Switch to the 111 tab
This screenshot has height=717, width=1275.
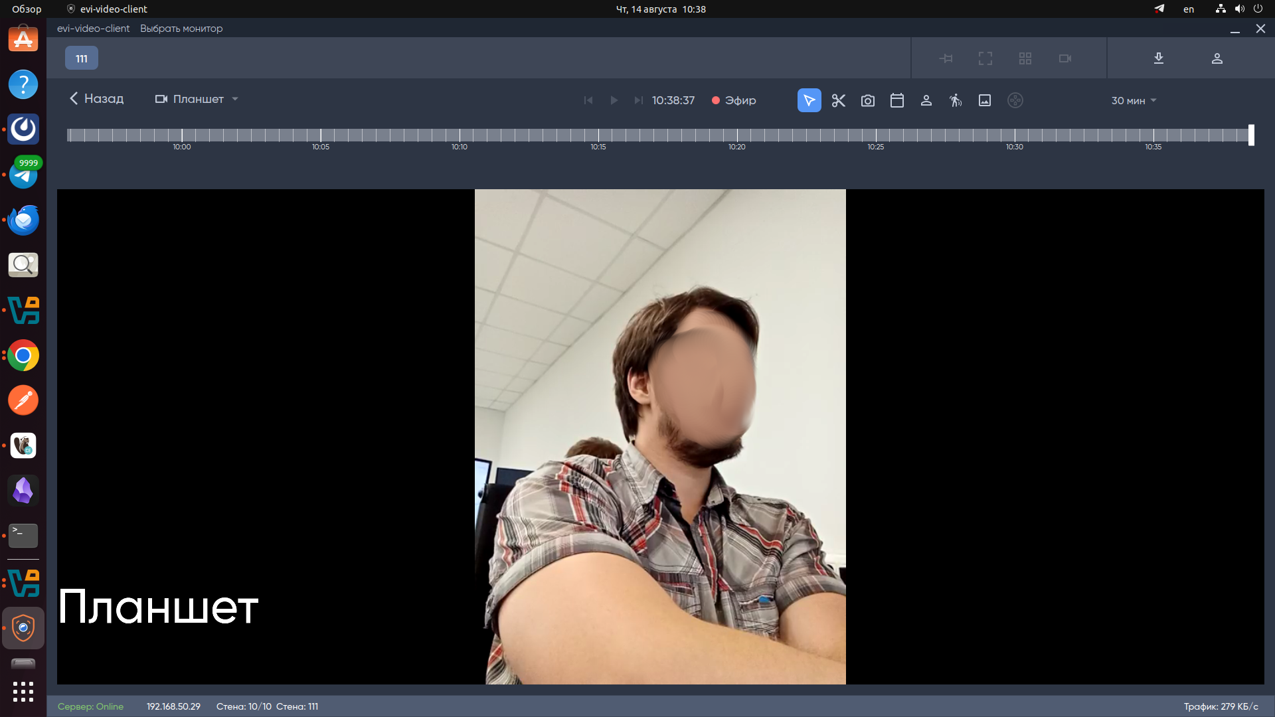82,58
